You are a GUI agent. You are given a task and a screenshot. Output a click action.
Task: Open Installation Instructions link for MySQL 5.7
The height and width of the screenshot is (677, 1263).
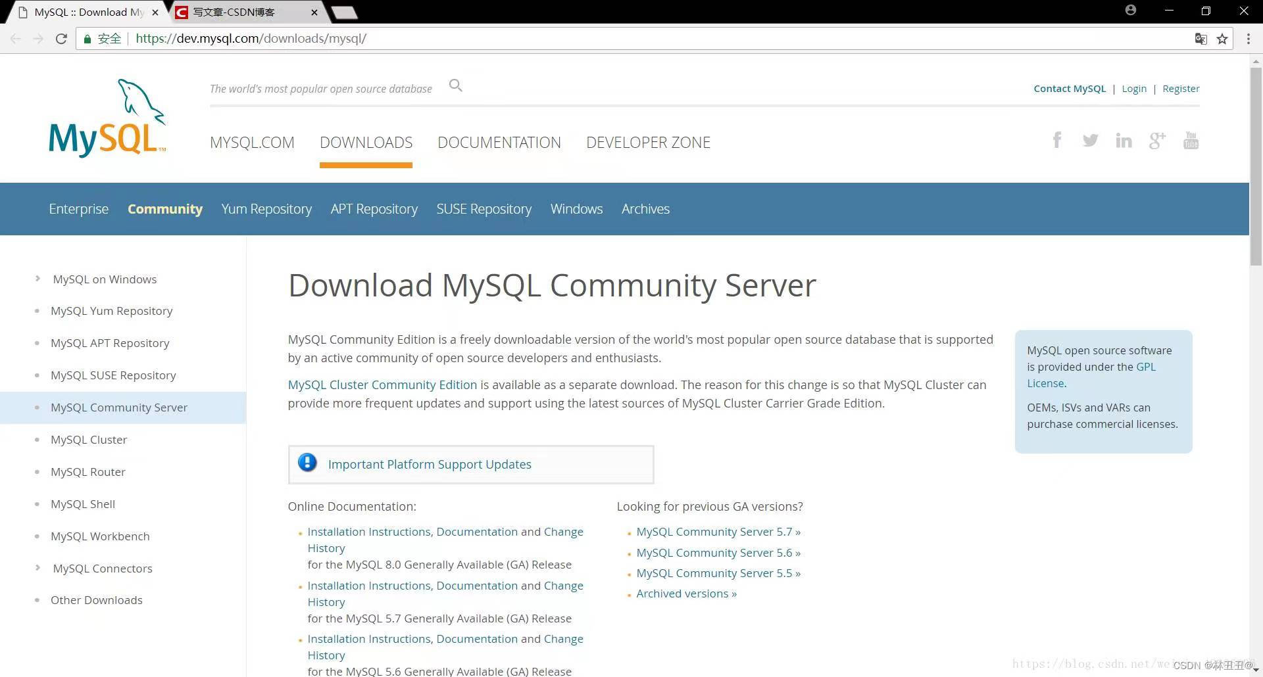pyautogui.click(x=369, y=586)
